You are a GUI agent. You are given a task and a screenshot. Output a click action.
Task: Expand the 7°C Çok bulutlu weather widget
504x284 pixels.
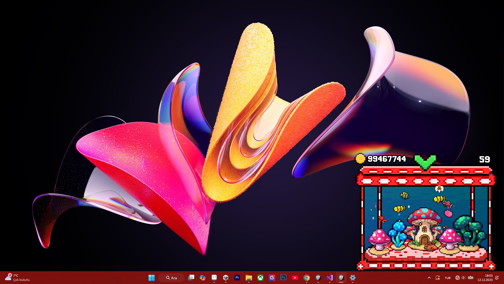pos(17,278)
